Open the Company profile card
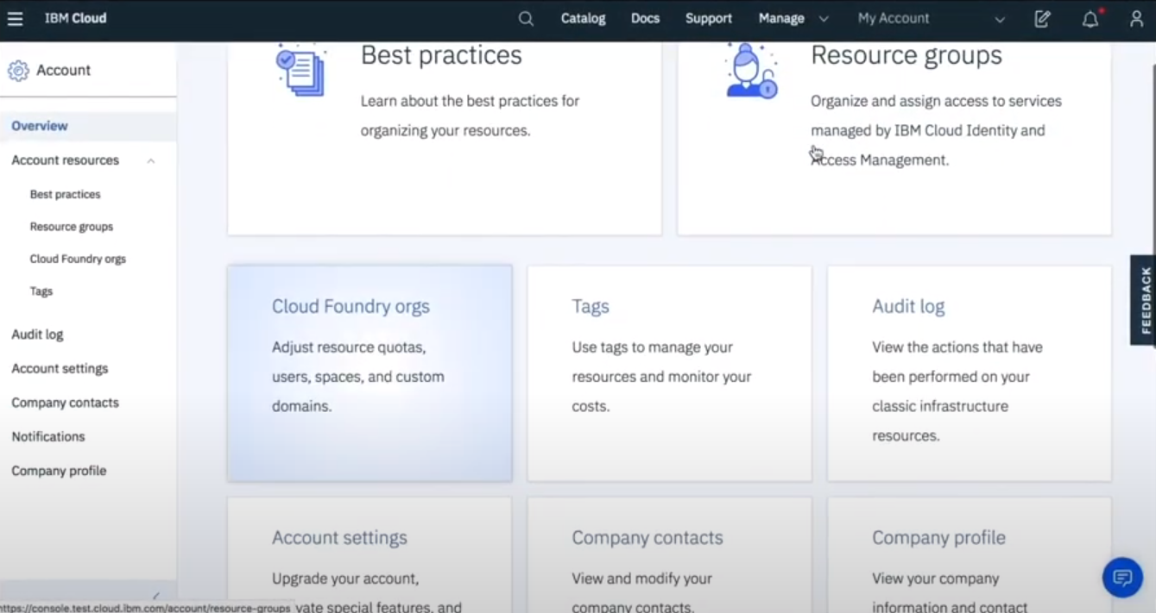 [970, 554]
